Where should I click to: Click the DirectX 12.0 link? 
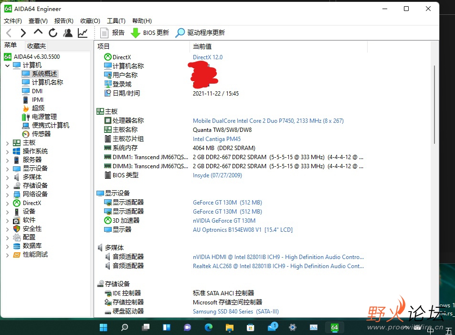pyautogui.click(x=208, y=57)
